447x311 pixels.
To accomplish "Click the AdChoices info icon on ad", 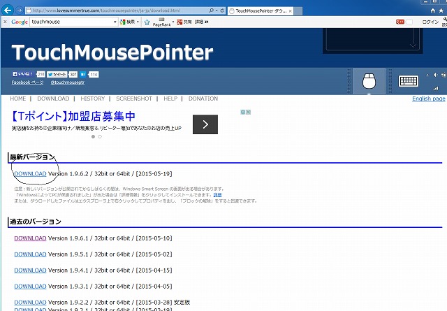I will tap(243, 112).
